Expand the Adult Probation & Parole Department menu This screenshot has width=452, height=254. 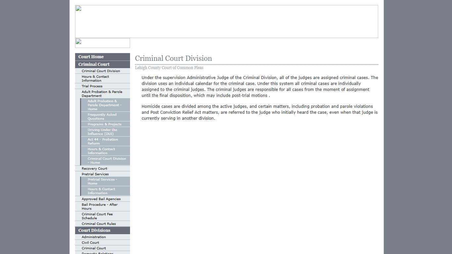tap(102, 94)
